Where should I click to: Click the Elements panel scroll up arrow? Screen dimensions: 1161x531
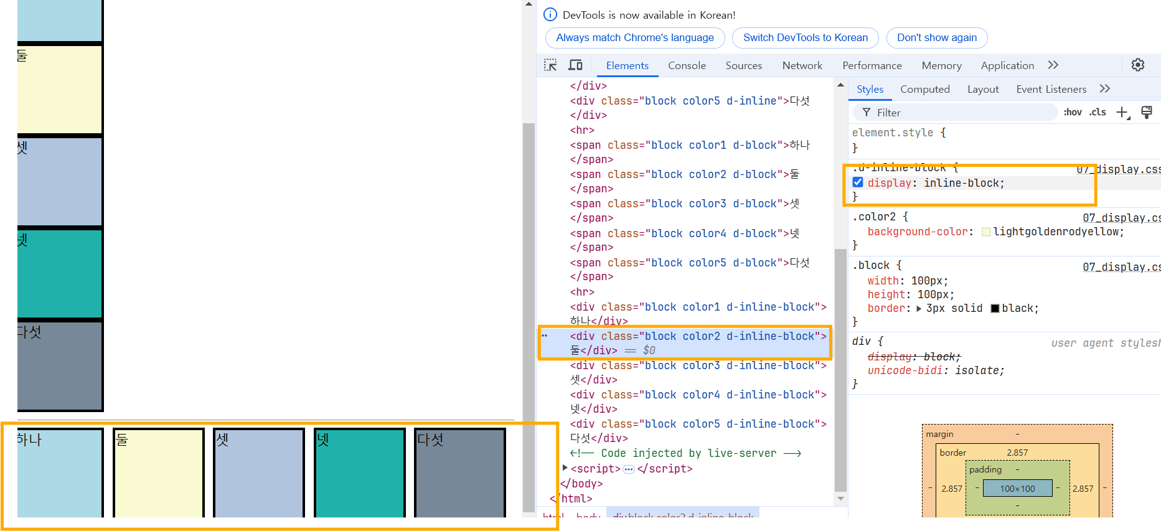840,85
